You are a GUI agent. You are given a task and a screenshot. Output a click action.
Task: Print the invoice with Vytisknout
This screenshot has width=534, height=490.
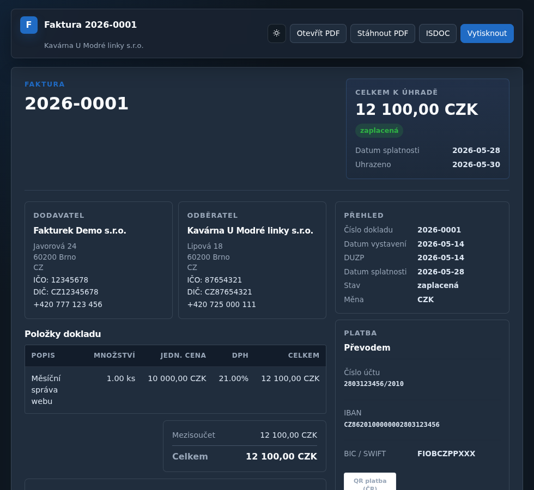pos(487,33)
